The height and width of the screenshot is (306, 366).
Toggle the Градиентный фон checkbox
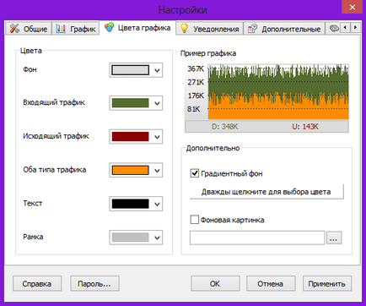coord(195,173)
